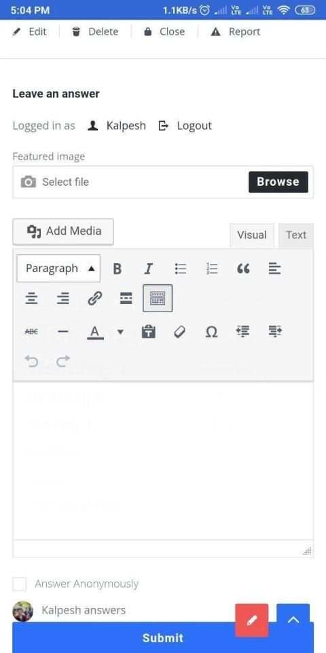Click the text color A swatch
Viewport: 326px width, 653px height.
95,332
